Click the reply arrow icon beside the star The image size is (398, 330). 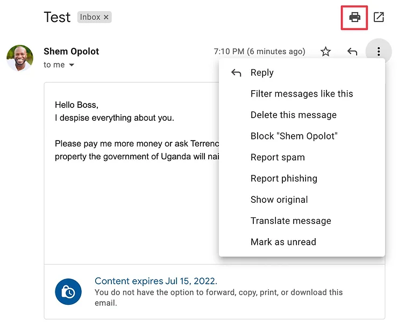352,52
